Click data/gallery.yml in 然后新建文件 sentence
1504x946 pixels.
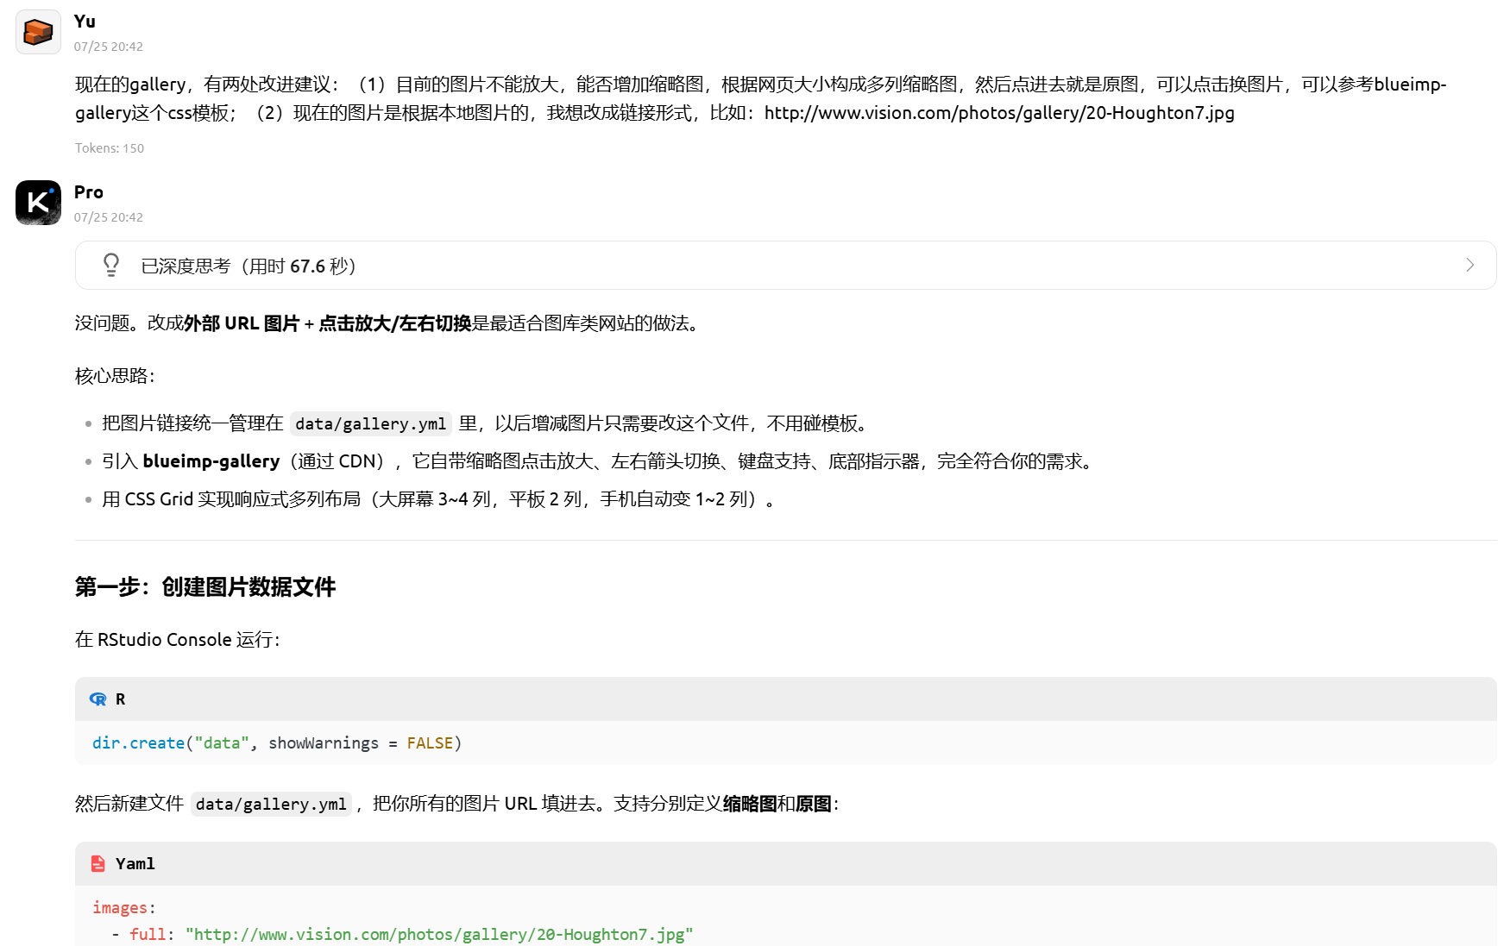[271, 804]
